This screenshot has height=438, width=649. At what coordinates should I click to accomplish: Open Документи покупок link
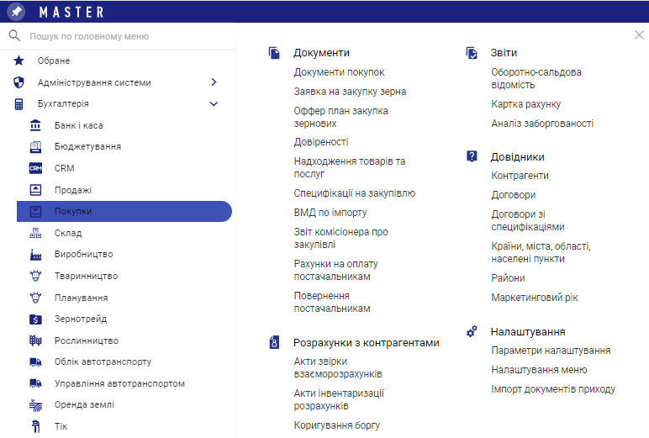pos(339,72)
